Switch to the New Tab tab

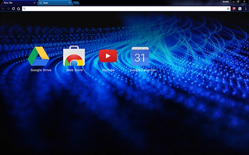pyautogui.click(x=19, y=3)
